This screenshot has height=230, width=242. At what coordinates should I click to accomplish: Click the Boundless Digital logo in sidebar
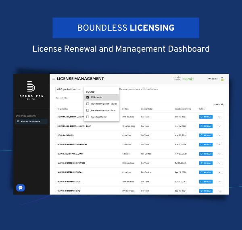pos(31,90)
